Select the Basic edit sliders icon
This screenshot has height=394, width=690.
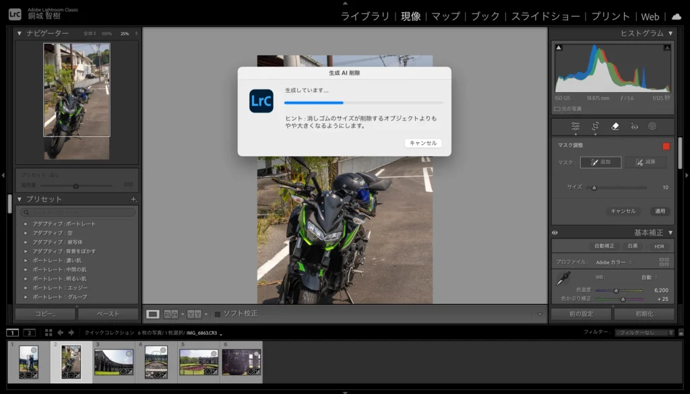[575, 126]
